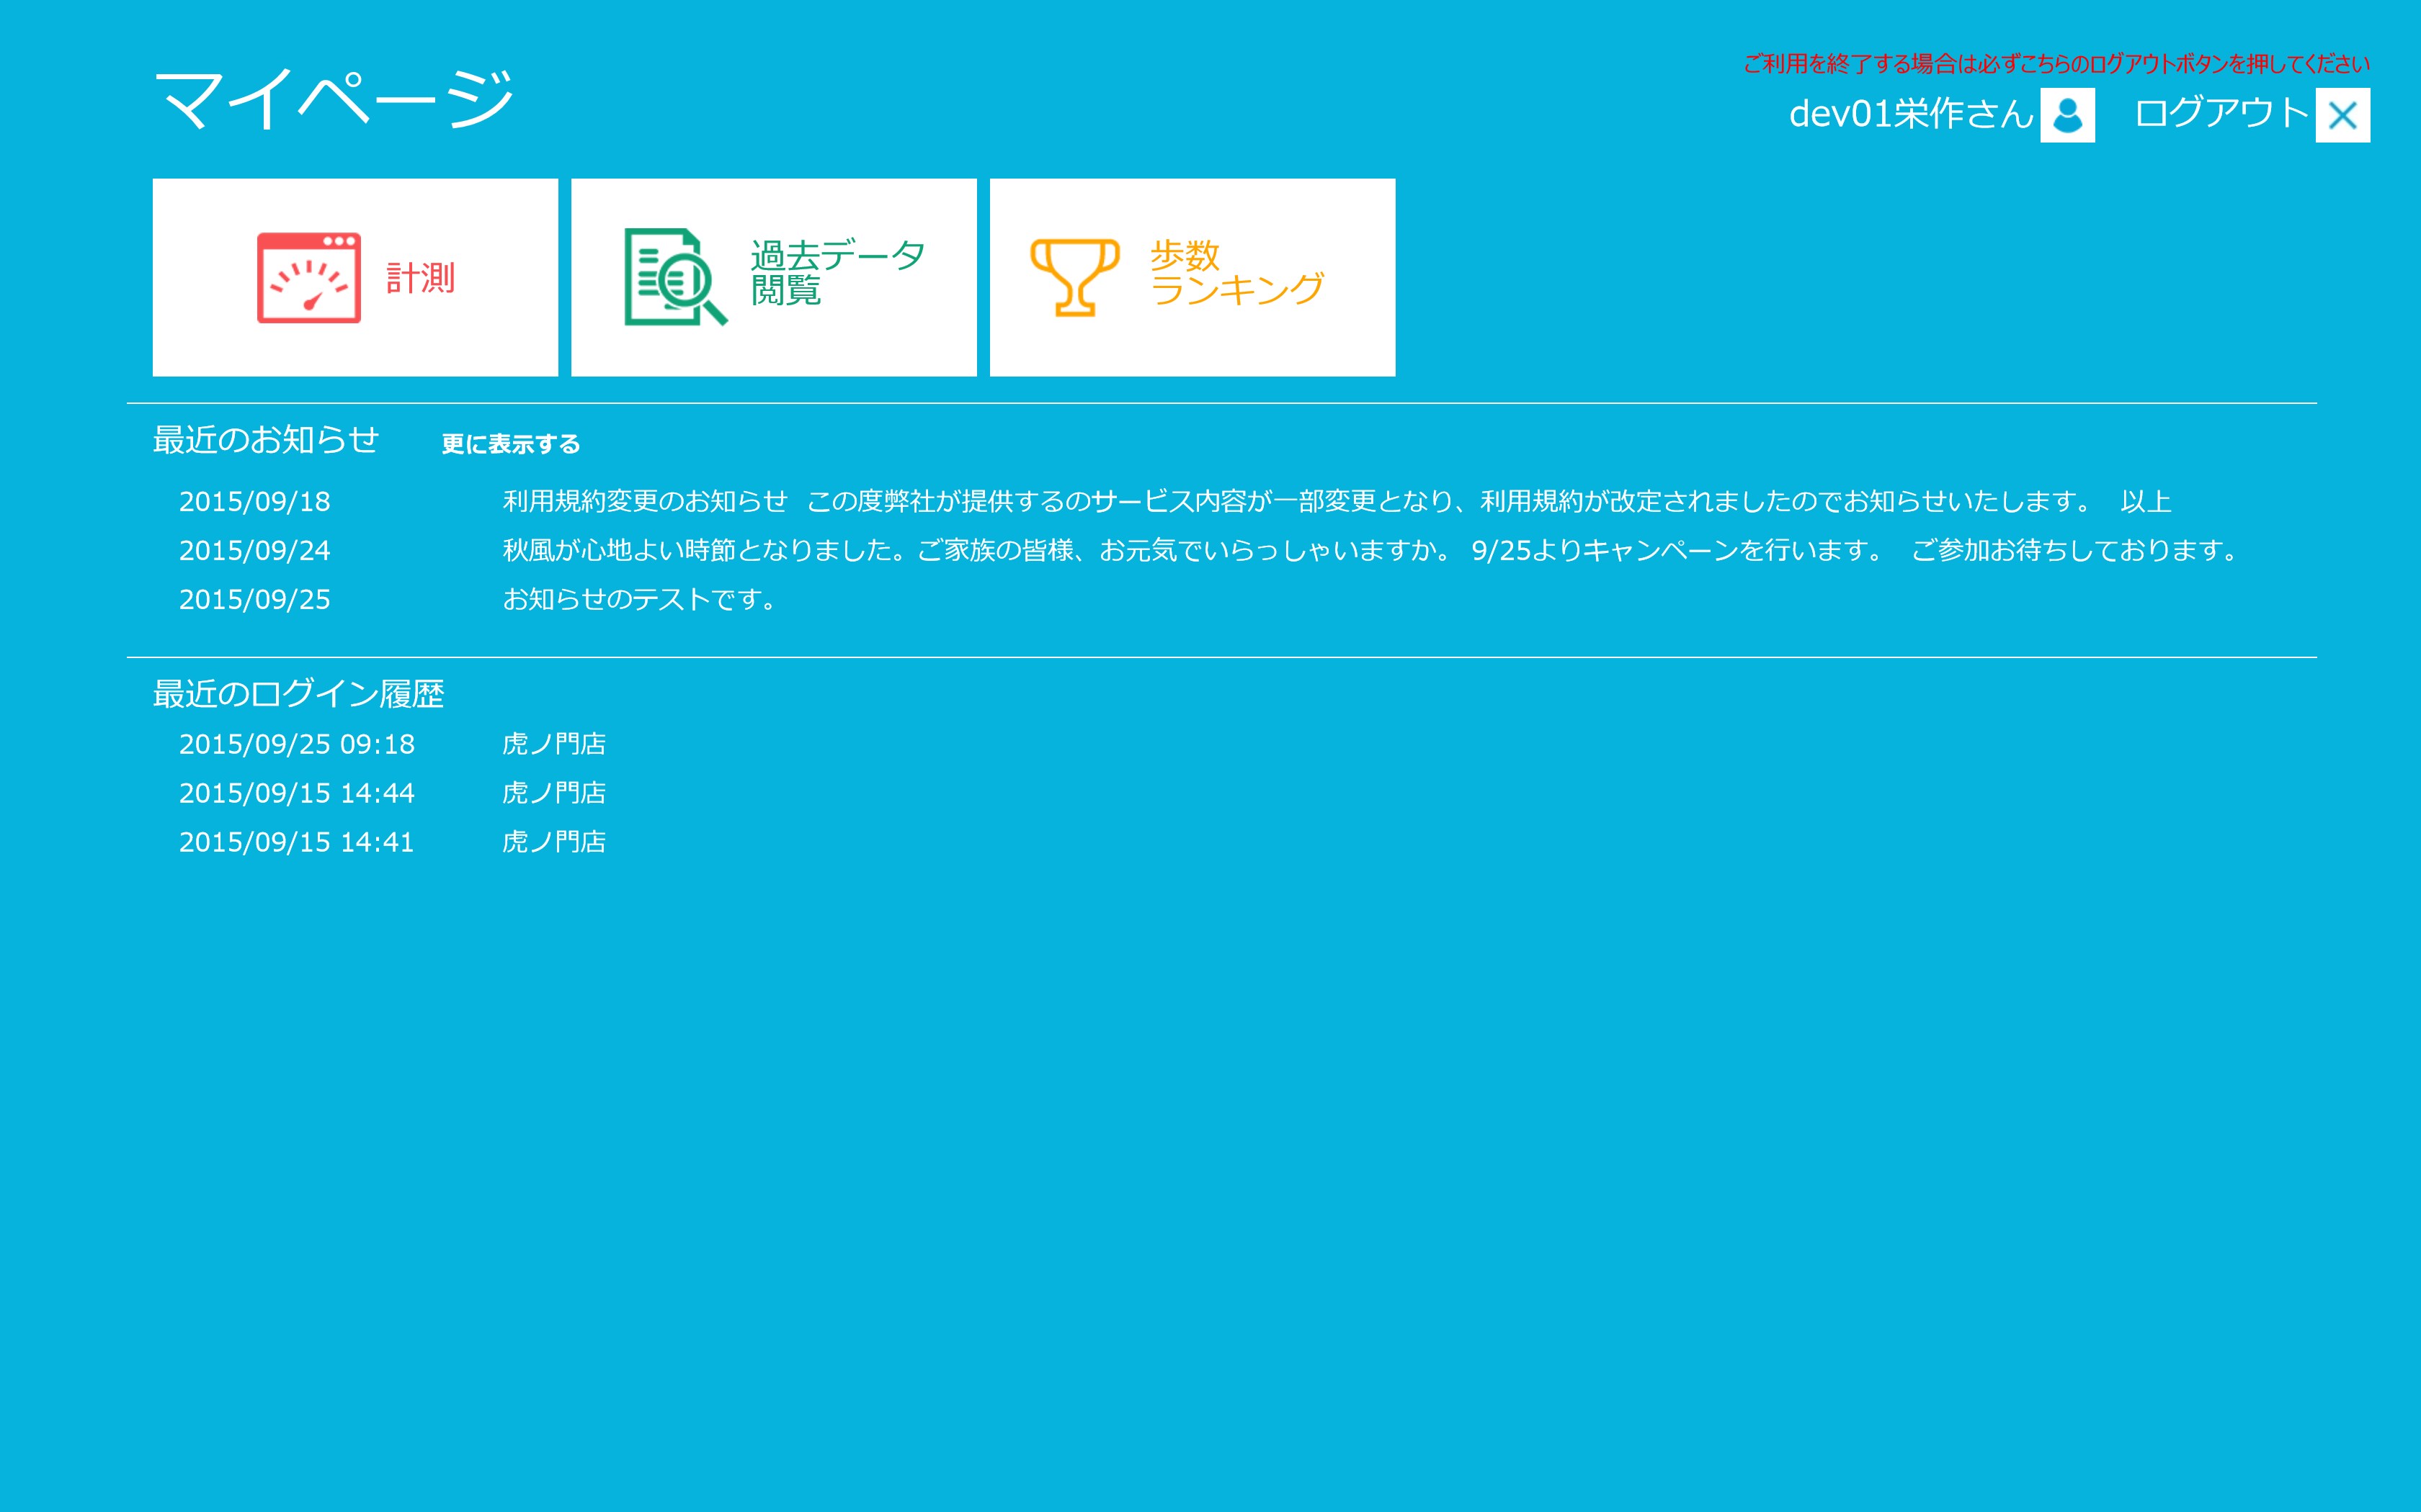Click the red gauge measurement icon
Viewport: 2421px width, 1512px height.
click(x=308, y=278)
